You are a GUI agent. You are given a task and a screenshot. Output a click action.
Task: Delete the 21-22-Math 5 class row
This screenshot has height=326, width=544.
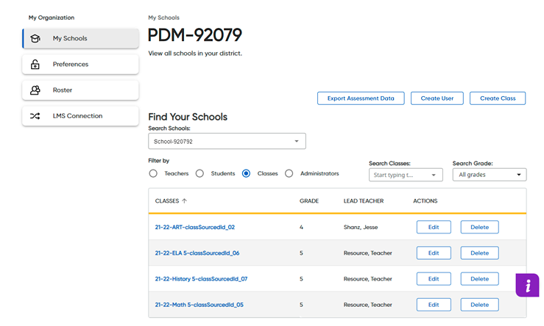[x=479, y=305]
